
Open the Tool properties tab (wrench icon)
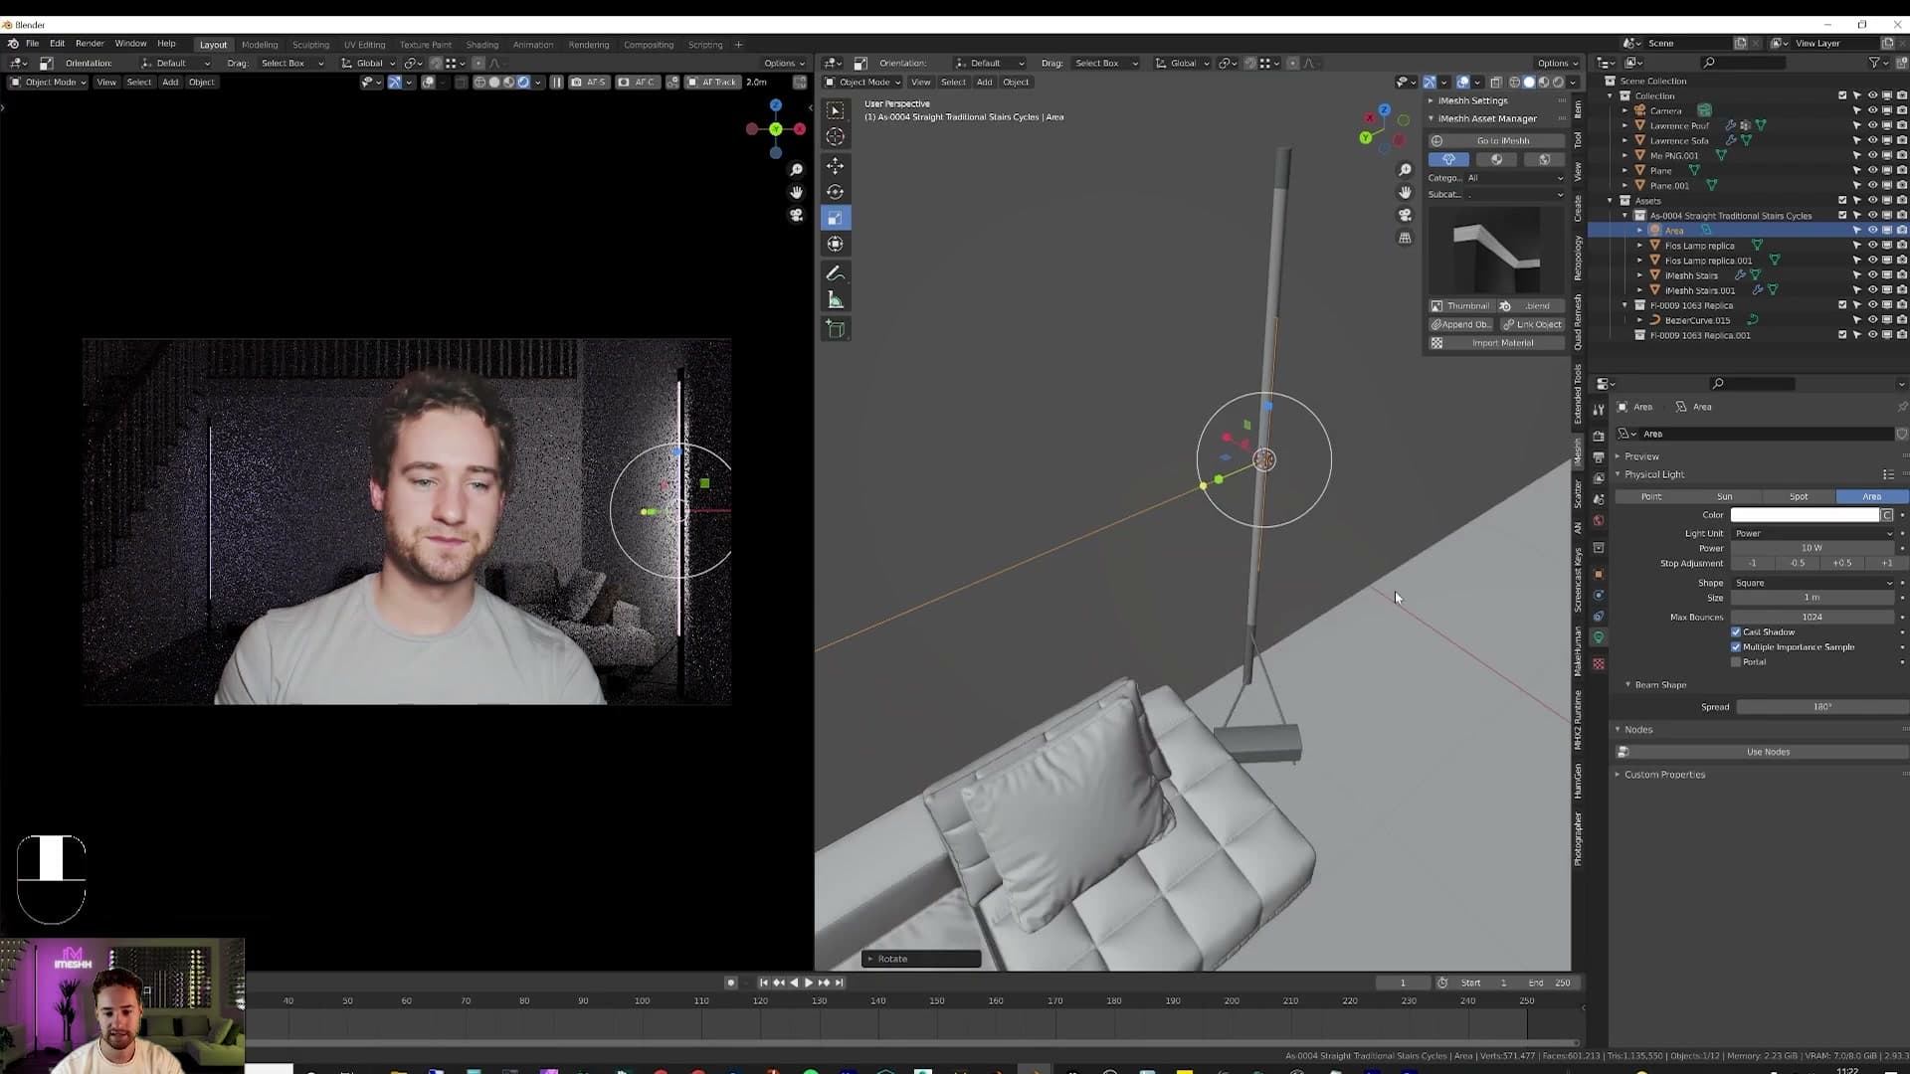1599,409
